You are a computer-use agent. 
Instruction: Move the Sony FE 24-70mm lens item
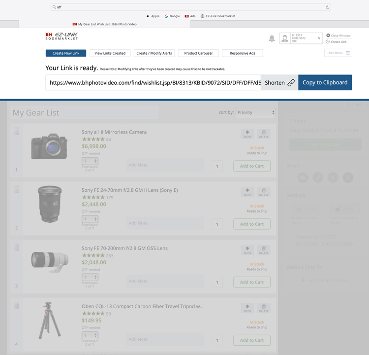[247, 192]
